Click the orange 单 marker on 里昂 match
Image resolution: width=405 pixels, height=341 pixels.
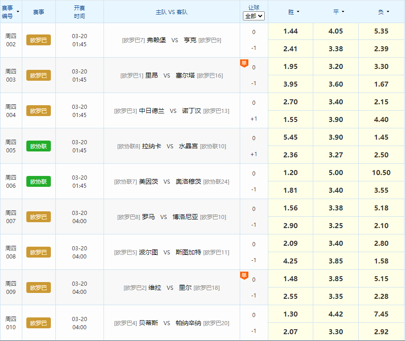click(x=244, y=63)
